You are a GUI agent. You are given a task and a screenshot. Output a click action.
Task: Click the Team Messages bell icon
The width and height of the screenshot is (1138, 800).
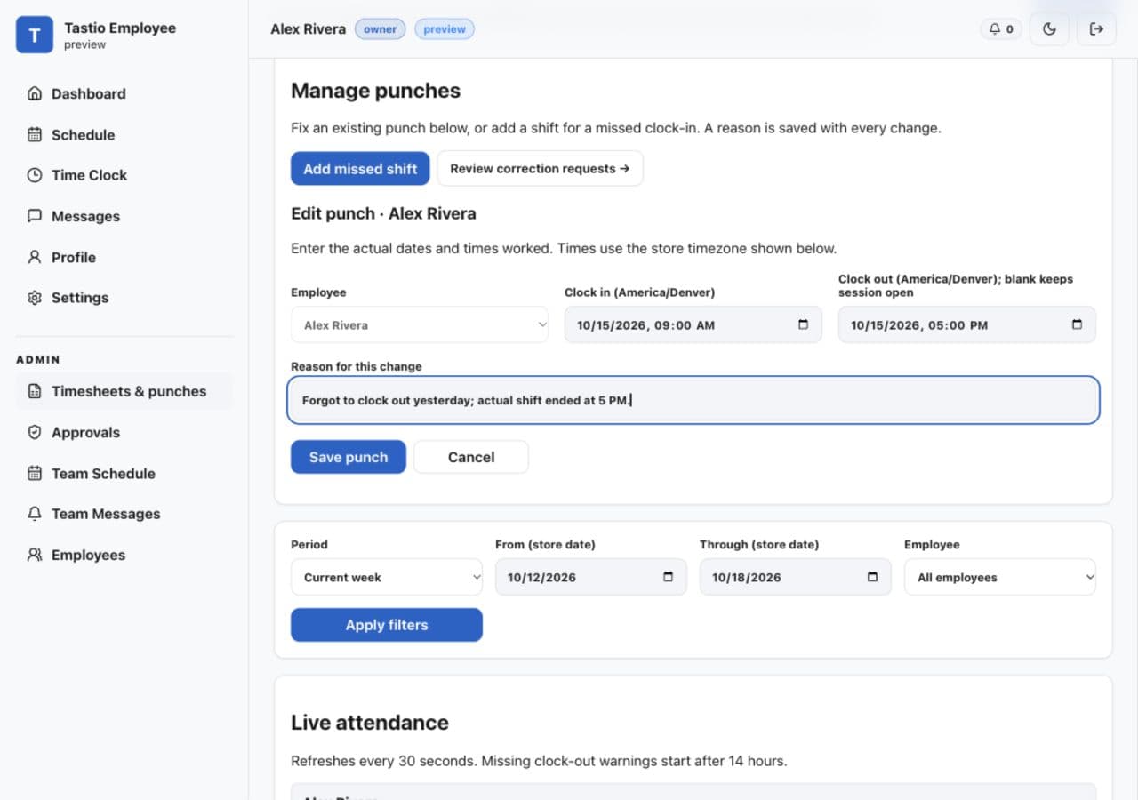pyautogui.click(x=35, y=514)
